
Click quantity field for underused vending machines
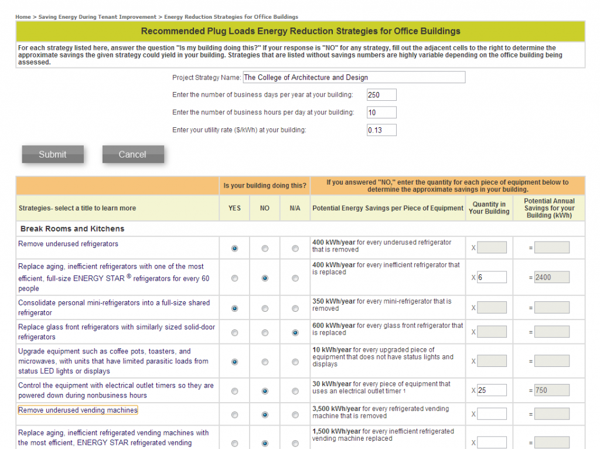492,414
